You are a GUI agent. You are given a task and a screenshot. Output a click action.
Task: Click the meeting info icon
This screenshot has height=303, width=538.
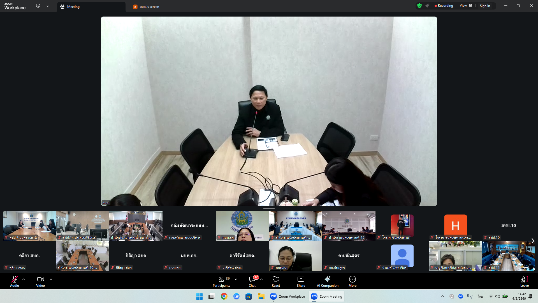click(x=38, y=6)
